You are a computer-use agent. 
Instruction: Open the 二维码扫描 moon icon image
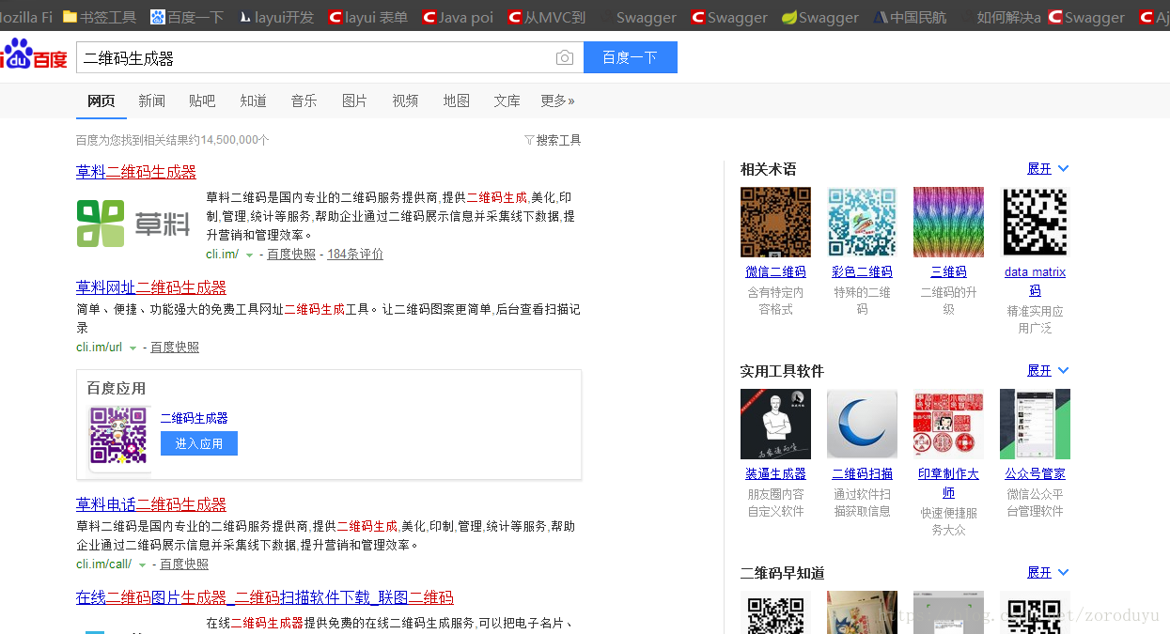(862, 424)
